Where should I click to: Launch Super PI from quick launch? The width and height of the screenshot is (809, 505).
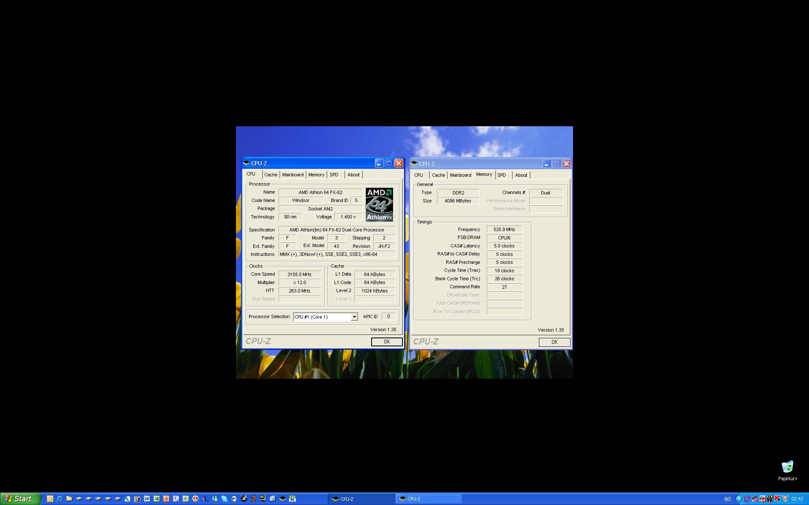pyautogui.click(x=292, y=499)
